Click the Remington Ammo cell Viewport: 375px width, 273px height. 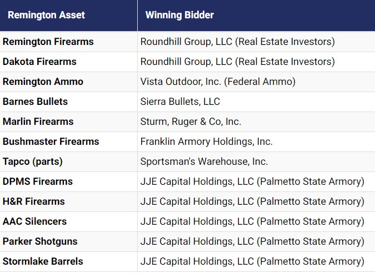pyautogui.click(x=43, y=82)
